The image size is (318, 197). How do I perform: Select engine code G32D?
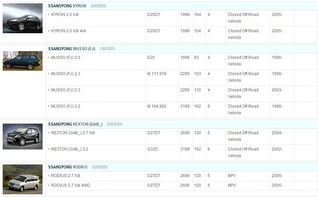point(152,149)
